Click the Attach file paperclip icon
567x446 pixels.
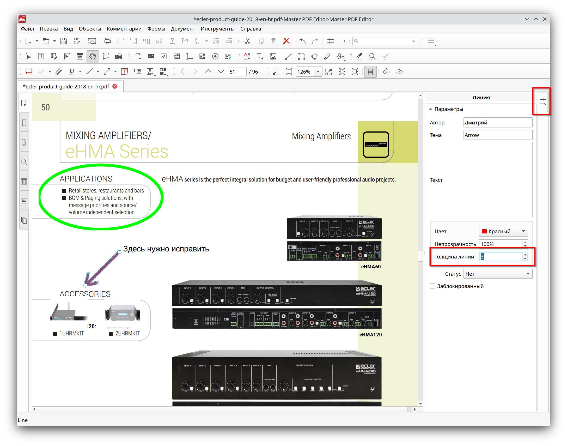(x=59, y=71)
